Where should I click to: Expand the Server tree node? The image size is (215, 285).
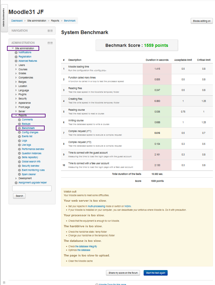click(16, 111)
